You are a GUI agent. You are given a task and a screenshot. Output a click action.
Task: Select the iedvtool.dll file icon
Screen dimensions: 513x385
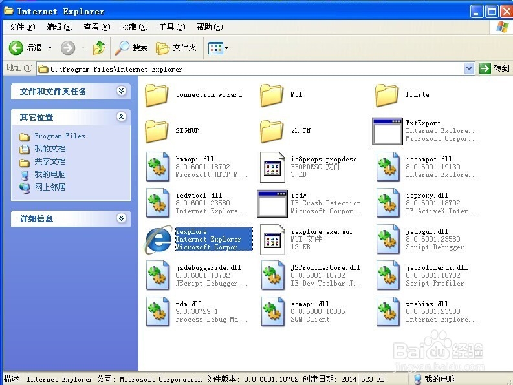tap(158, 203)
